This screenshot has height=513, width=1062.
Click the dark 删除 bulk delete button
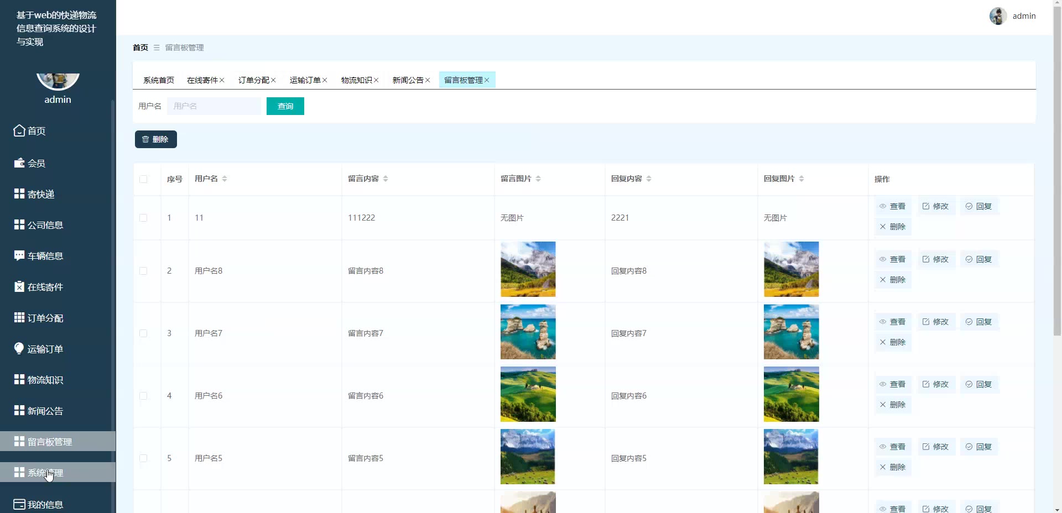coord(156,139)
